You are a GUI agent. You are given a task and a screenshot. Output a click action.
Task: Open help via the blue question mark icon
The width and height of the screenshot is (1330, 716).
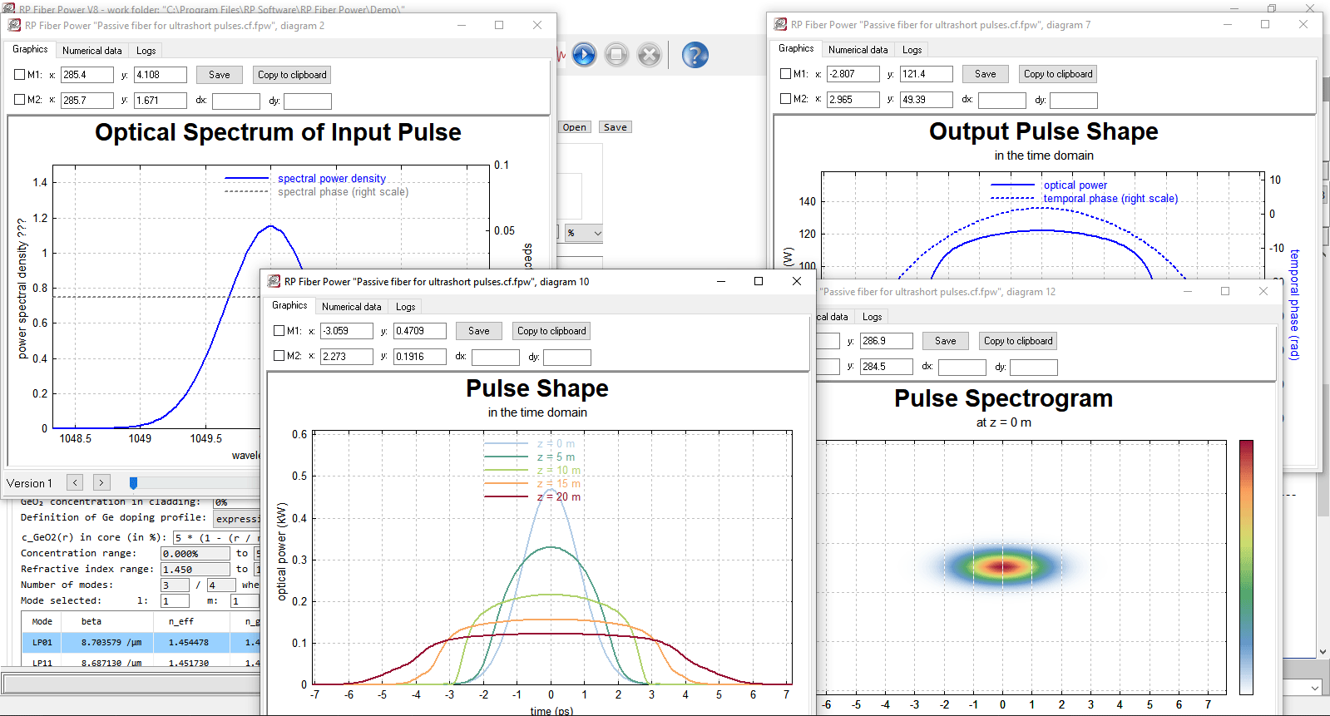point(695,55)
